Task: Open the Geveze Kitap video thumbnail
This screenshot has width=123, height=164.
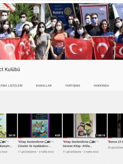Action: [85, 125]
